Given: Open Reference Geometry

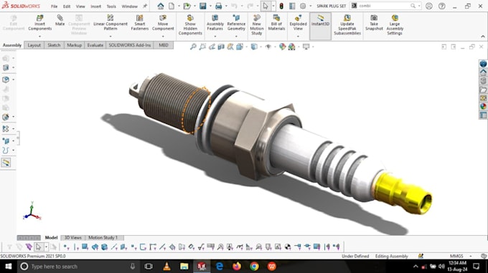Looking at the screenshot, I should coord(236,23).
